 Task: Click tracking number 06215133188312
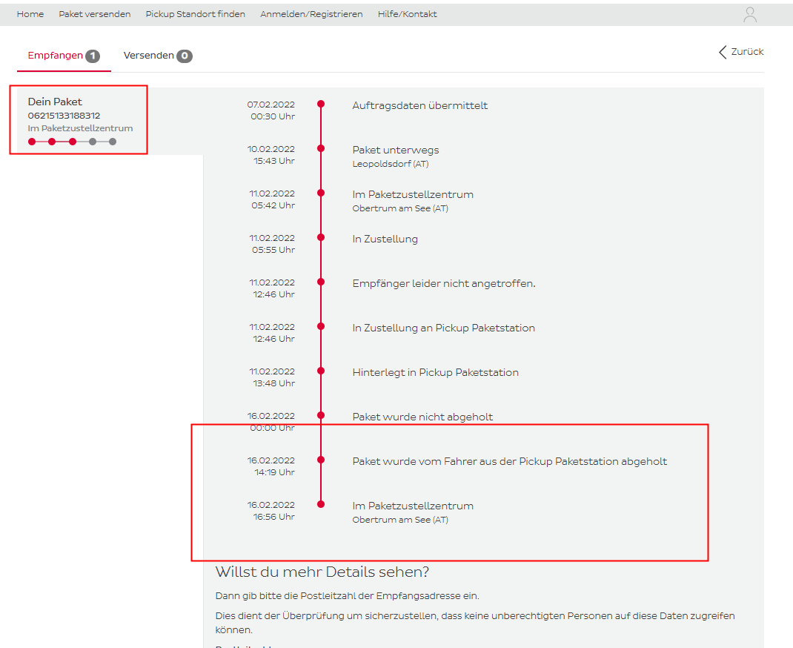(64, 116)
